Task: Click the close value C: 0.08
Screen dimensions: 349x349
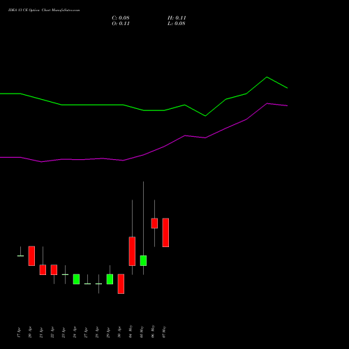Action: click(x=121, y=18)
